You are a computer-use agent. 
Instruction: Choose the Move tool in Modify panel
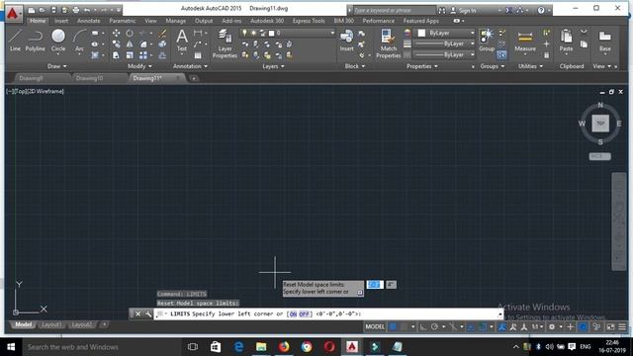(117, 33)
